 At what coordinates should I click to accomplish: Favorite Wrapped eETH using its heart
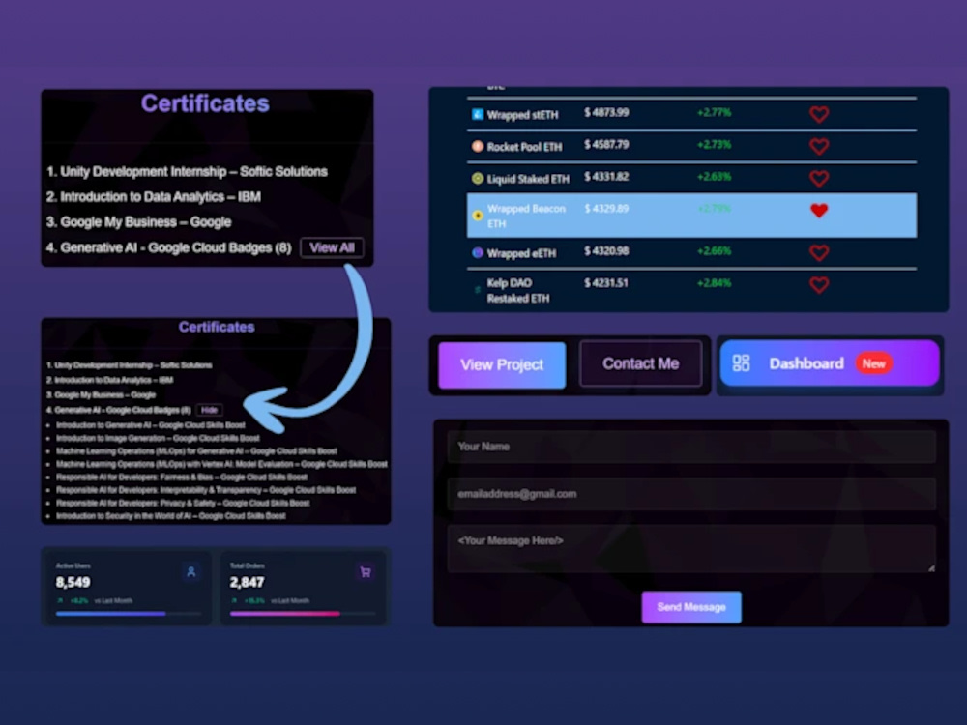pyautogui.click(x=819, y=252)
